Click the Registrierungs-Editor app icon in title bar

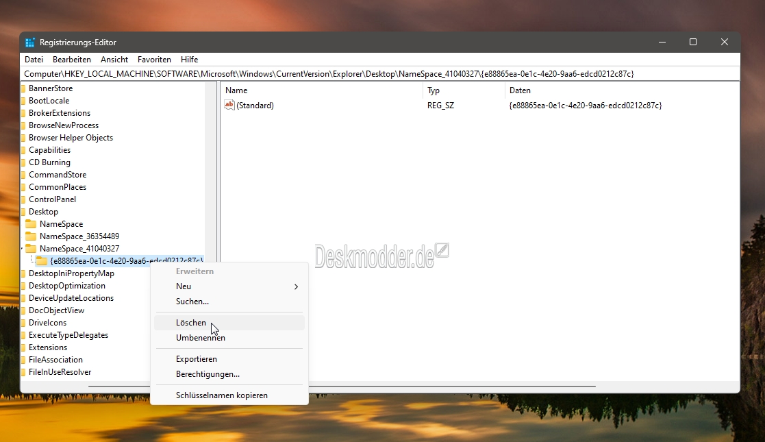29,42
